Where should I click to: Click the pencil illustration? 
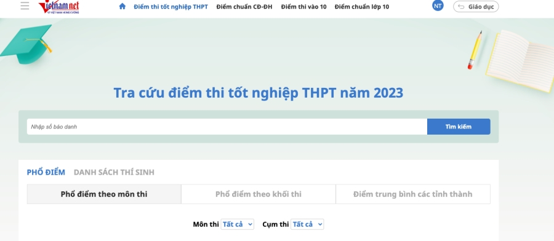(475, 50)
